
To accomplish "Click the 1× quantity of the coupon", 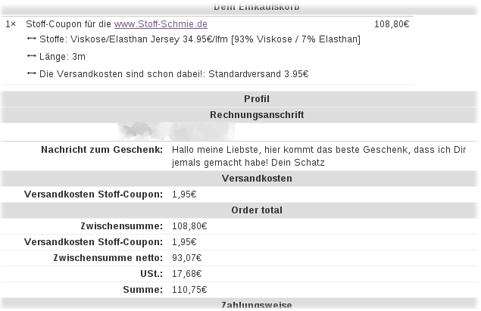I will point(11,24).
